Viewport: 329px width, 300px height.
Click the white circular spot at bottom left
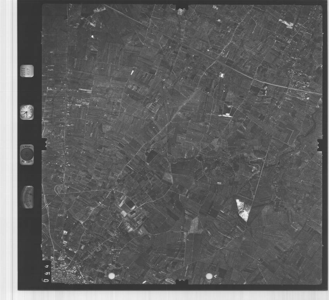pyautogui.click(x=111, y=276)
